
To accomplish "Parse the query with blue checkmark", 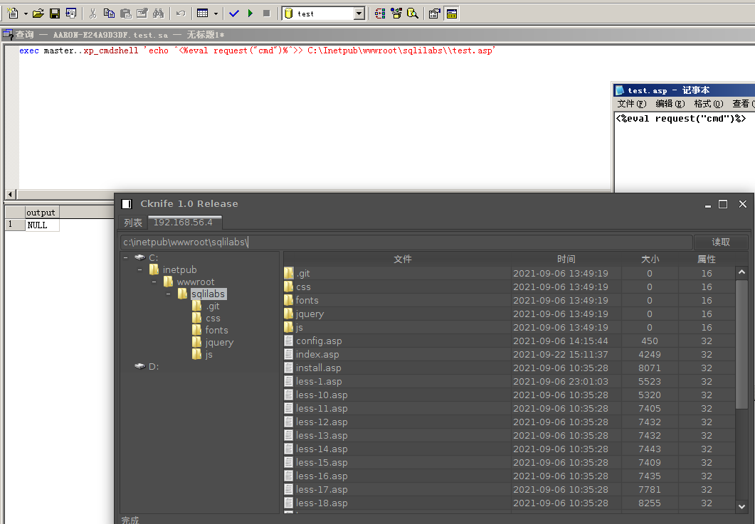I will [234, 14].
